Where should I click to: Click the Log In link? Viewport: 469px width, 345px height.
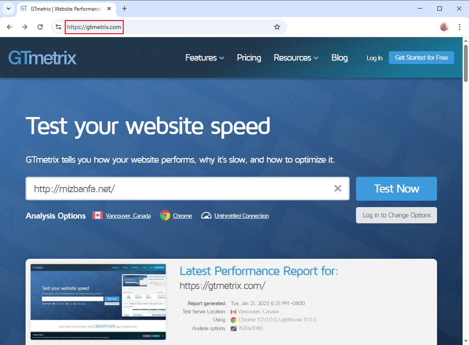click(x=374, y=58)
